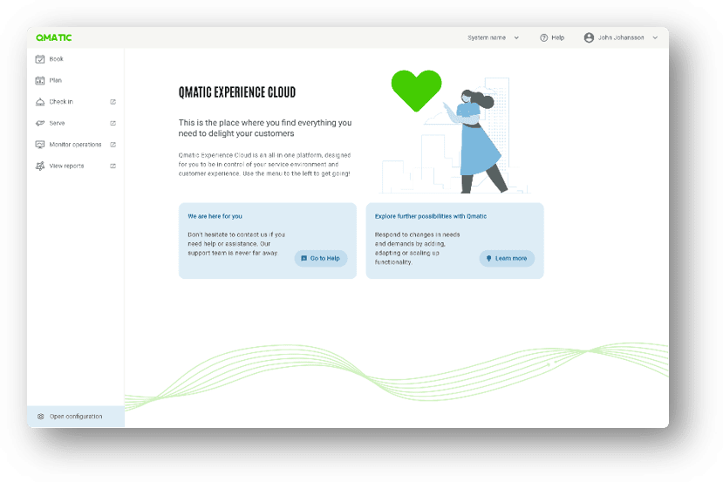Click the user avatar icon in header
This screenshot has width=723, height=482.
pos(589,37)
